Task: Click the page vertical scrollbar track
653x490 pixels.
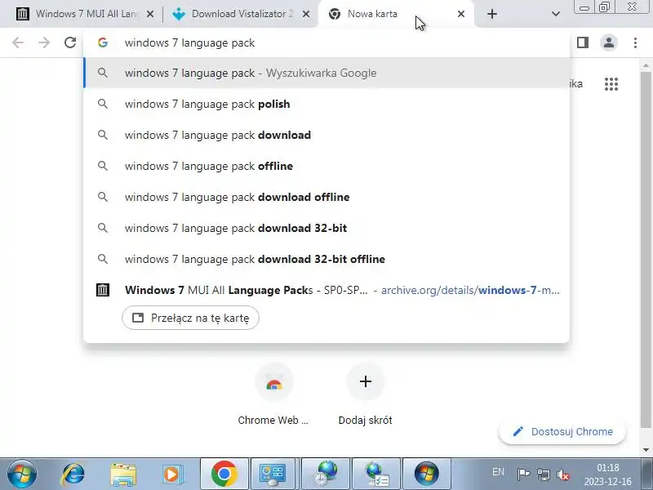Action: click(x=646, y=258)
